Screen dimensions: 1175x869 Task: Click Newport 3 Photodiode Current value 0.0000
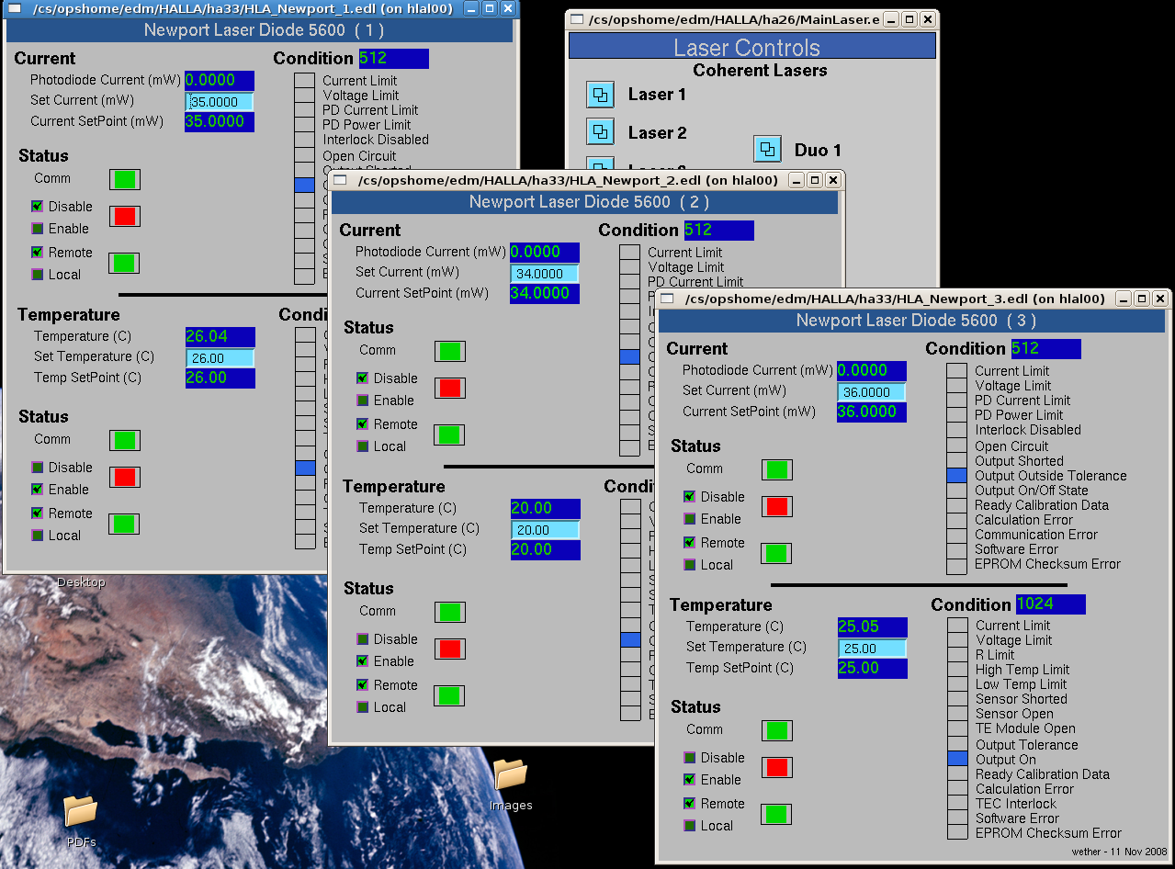[872, 370]
